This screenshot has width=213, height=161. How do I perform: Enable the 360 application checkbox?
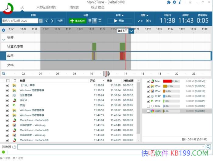tap(148, 111)
